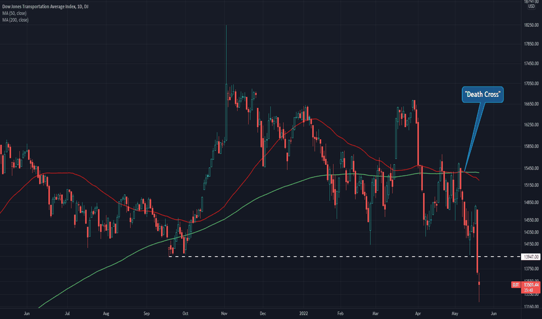Click the 14550.00 price axis label
Screen dimensions: 542x319
point(532,220)
